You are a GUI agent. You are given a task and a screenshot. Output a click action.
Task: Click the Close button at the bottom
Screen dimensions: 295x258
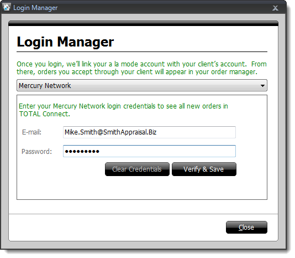[246, 227]
